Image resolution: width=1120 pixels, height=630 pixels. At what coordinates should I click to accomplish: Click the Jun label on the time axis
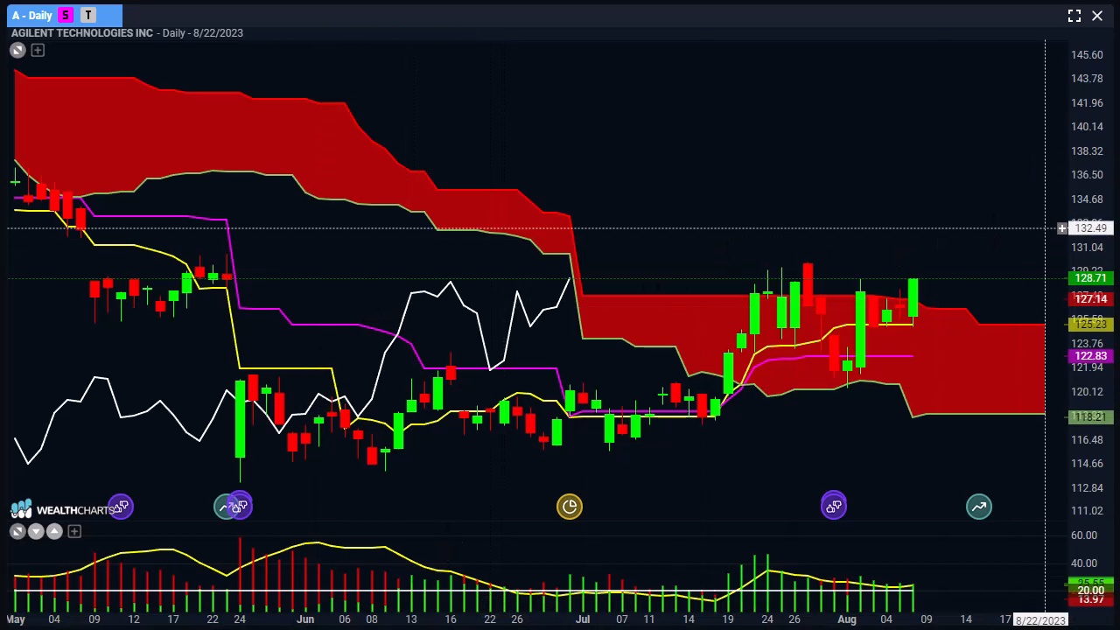click(x=305, y=619)
